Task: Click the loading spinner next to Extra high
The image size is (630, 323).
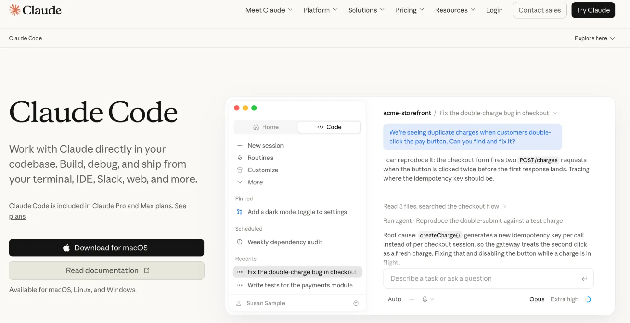Action: point(588,299)
